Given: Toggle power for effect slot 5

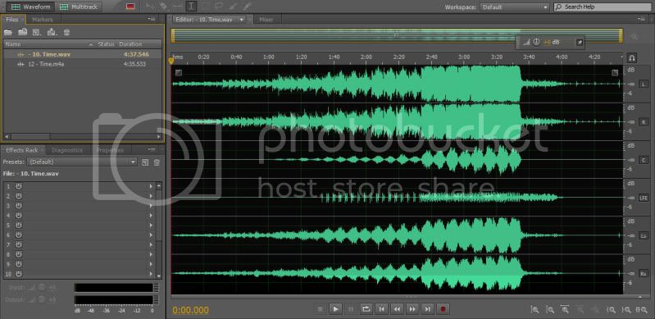Looking at the screenshot, I should coord(18,226).
